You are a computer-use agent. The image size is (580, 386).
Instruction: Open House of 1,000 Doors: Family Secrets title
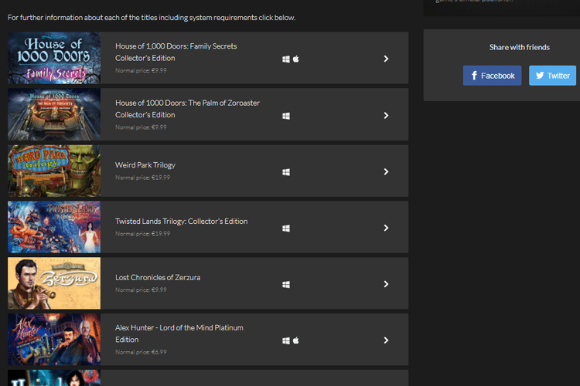(x=176, y=52)
